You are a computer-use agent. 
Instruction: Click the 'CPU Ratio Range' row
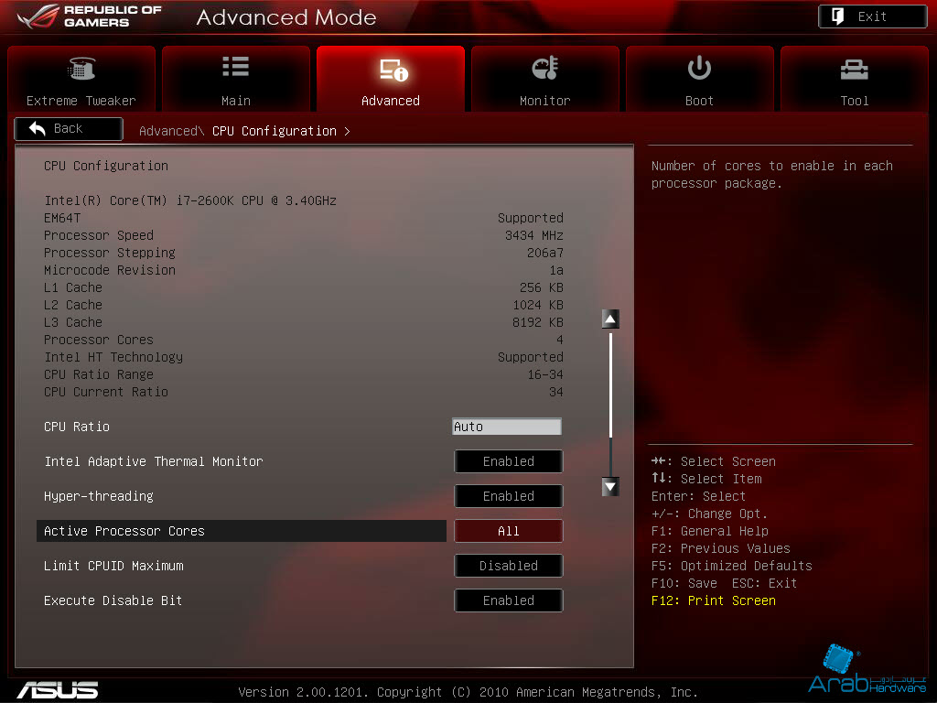pos(304,374)
